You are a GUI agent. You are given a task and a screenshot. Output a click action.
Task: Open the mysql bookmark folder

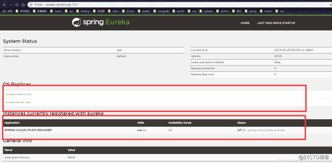(56, 11)
